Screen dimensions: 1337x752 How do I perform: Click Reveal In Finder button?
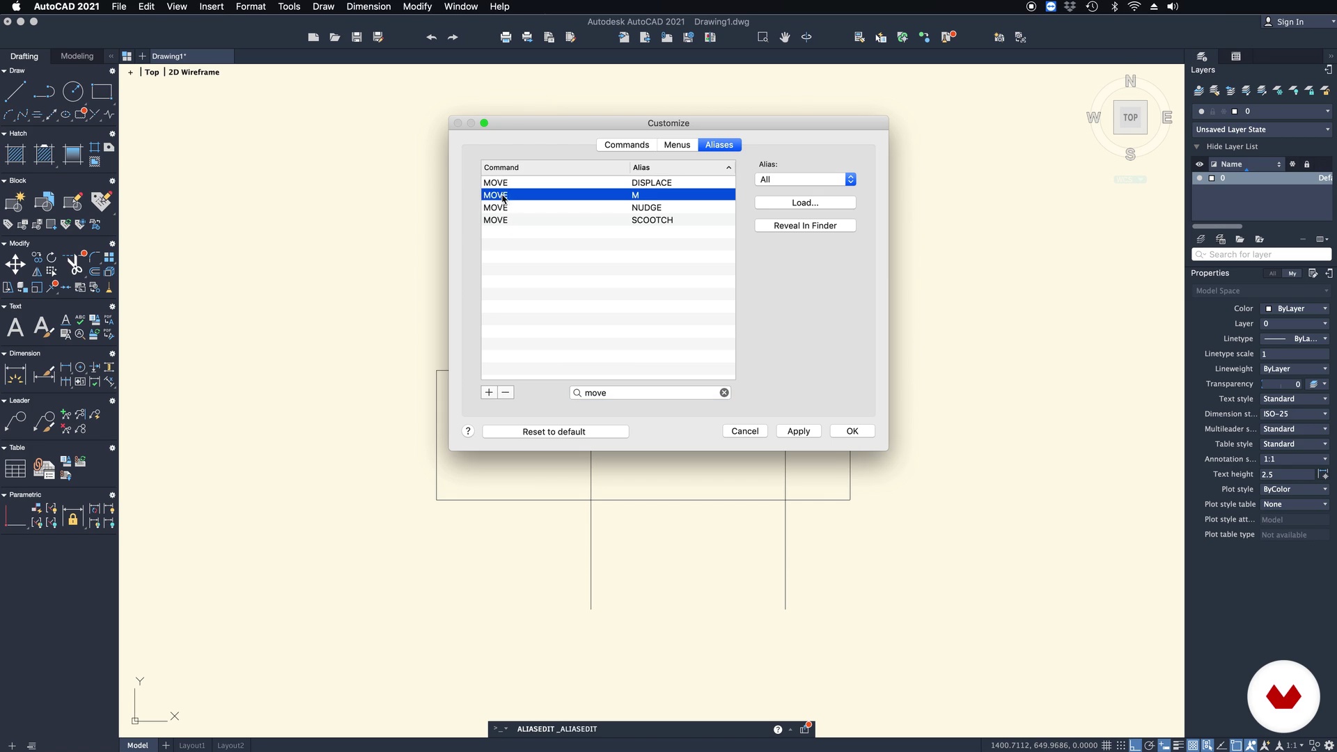(x=805, y=226)
